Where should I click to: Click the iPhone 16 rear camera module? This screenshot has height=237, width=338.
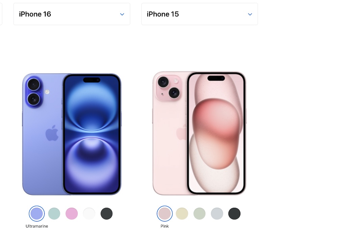coord(34,92)
